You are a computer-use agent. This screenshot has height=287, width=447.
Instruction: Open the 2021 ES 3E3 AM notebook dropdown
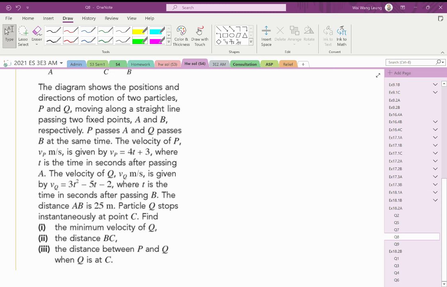(62, 63)
